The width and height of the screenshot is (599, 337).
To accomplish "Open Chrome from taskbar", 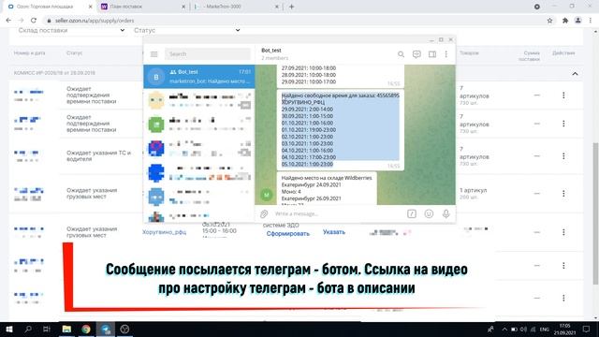I will (x=86, y=329).
